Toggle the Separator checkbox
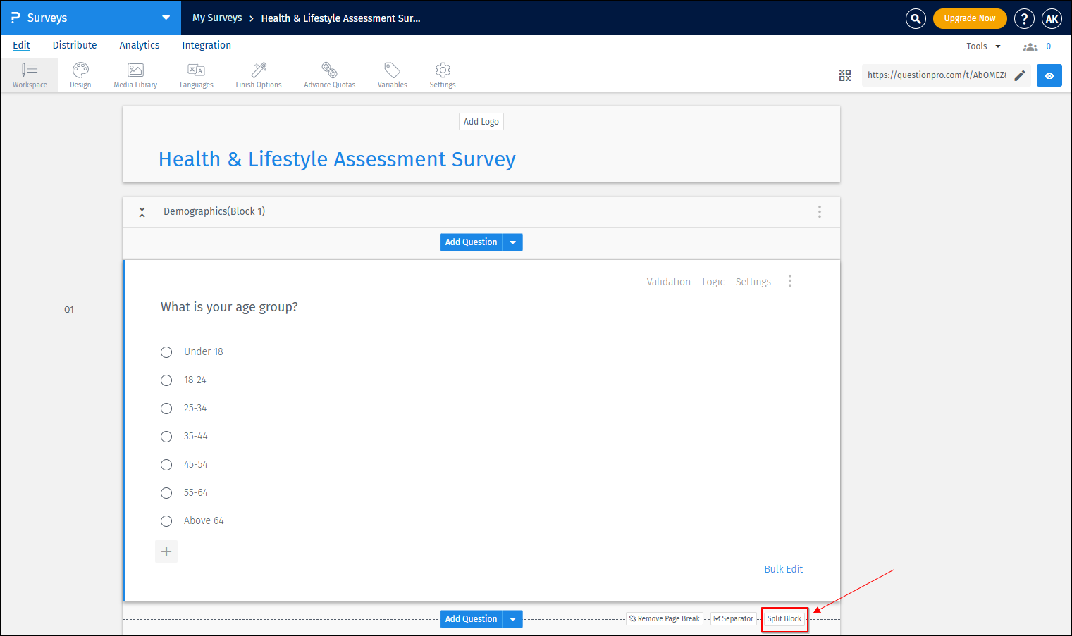The image size is (1072, 636). pyautogui.click(x=717, y=618)
